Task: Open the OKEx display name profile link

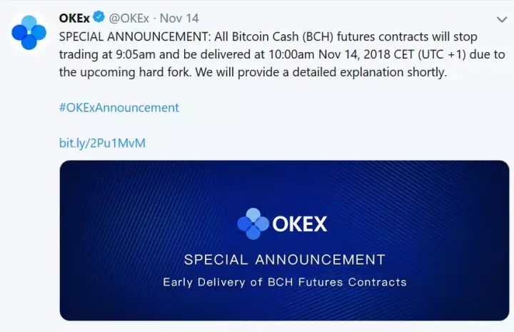Action: click(x=74, y=17)
